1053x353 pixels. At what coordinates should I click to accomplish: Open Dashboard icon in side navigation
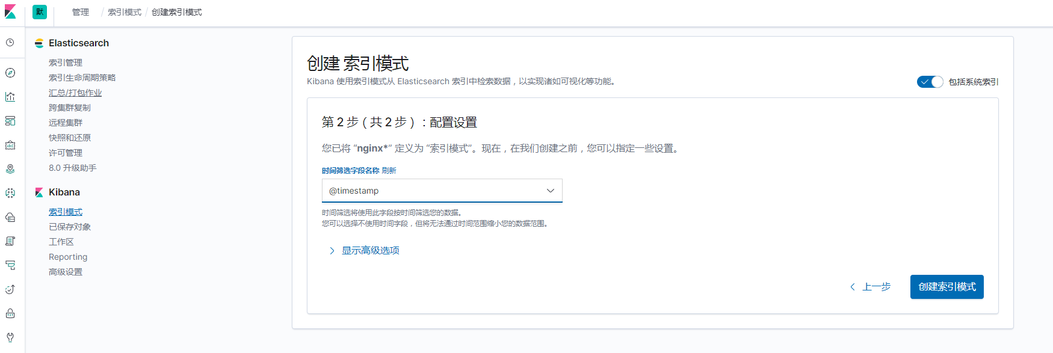pyautogui.click(x=10, y=121)
